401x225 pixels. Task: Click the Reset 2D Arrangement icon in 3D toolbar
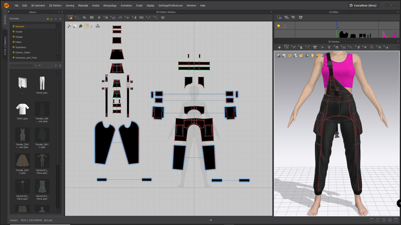click(x=315, y=47)
